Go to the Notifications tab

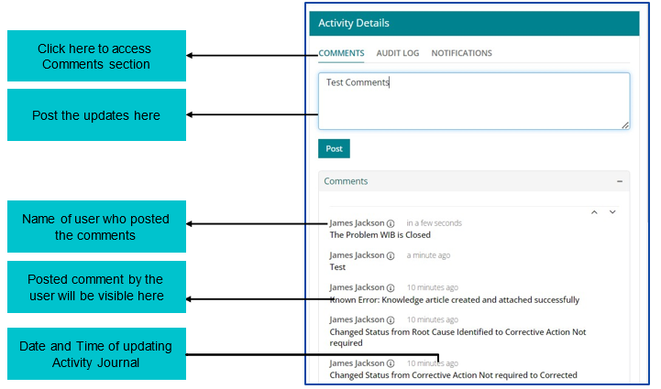pyautogui.click(x=461, y=53)
